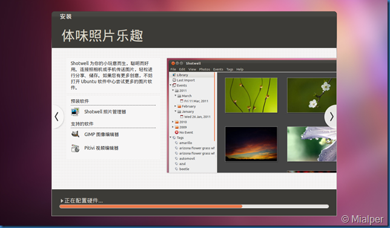Collapse the March tree node
390x228 pixels.
coord(176,96)
